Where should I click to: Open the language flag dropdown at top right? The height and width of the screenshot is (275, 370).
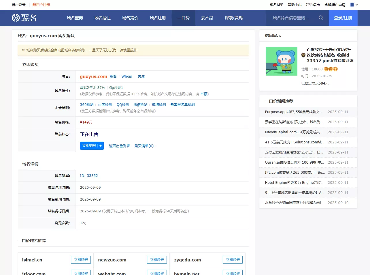(354, 5)
